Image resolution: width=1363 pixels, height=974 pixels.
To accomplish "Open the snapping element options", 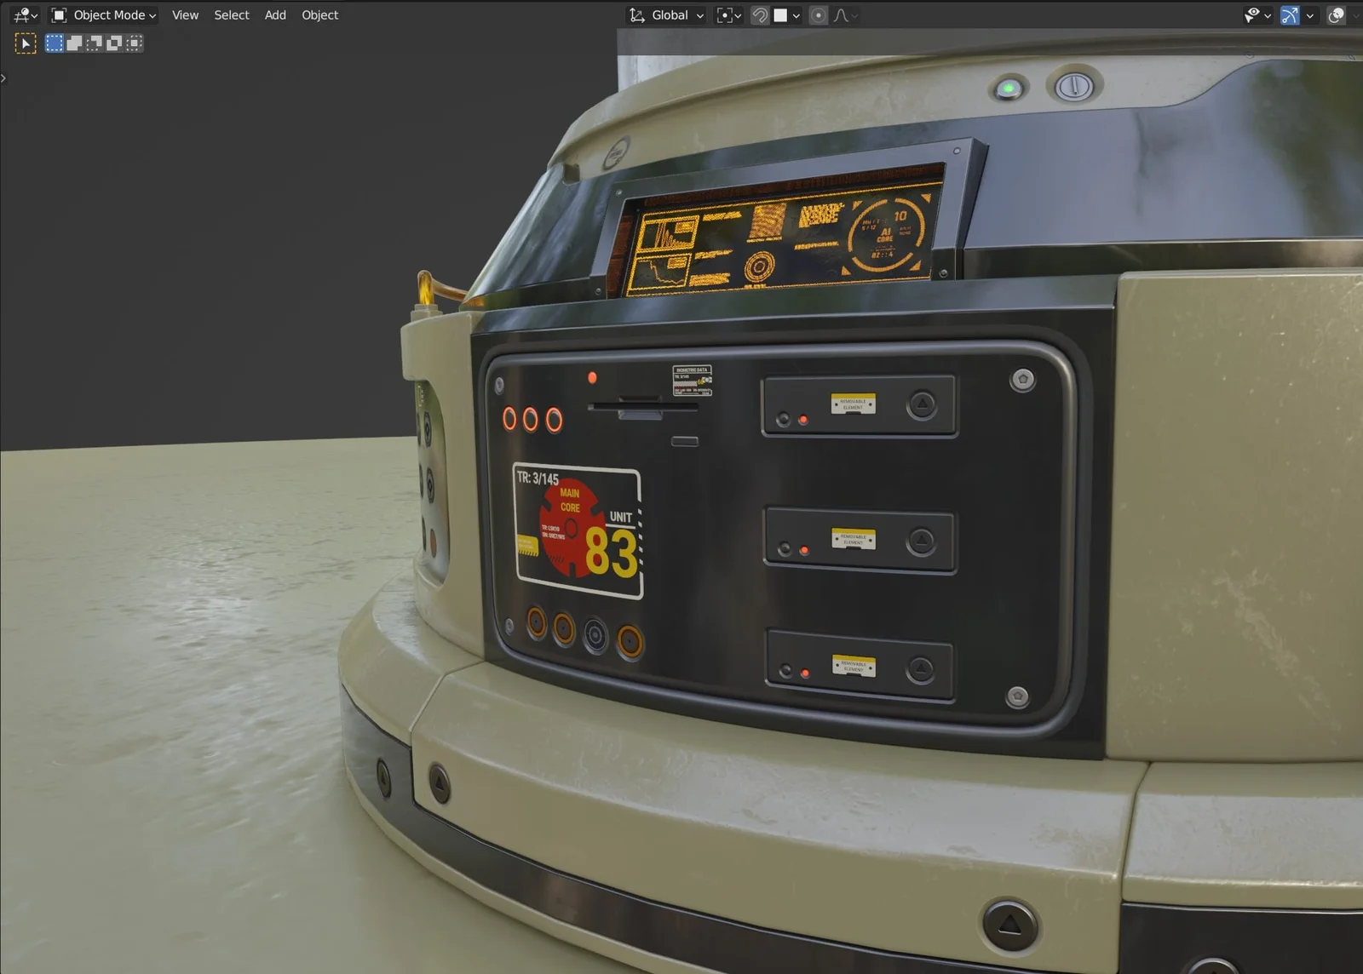I will point(786,15).
